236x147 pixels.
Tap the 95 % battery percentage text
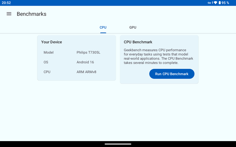[226, 3]
